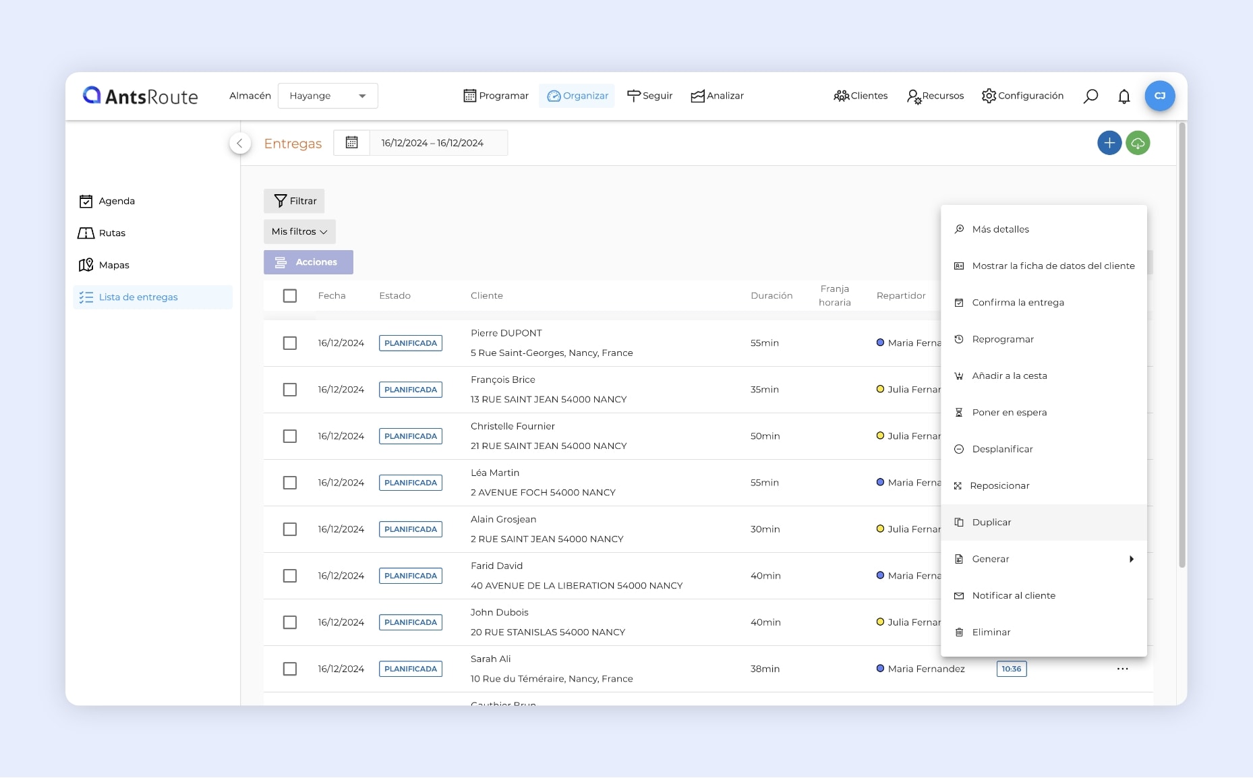1253x778 pixels.
Task: Open the calendar date picker icon
Action: 351,143
